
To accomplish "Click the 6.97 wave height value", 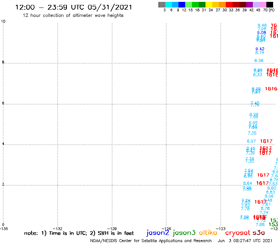I will point(251,141).
